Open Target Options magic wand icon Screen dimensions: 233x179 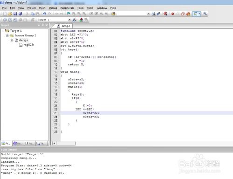point(75,20)
